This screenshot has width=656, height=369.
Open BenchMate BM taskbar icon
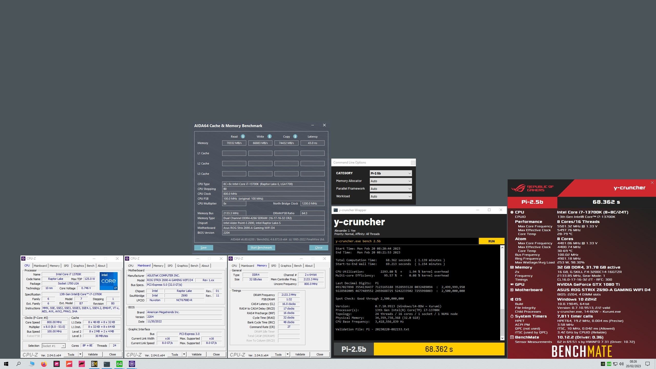[94, 364]
